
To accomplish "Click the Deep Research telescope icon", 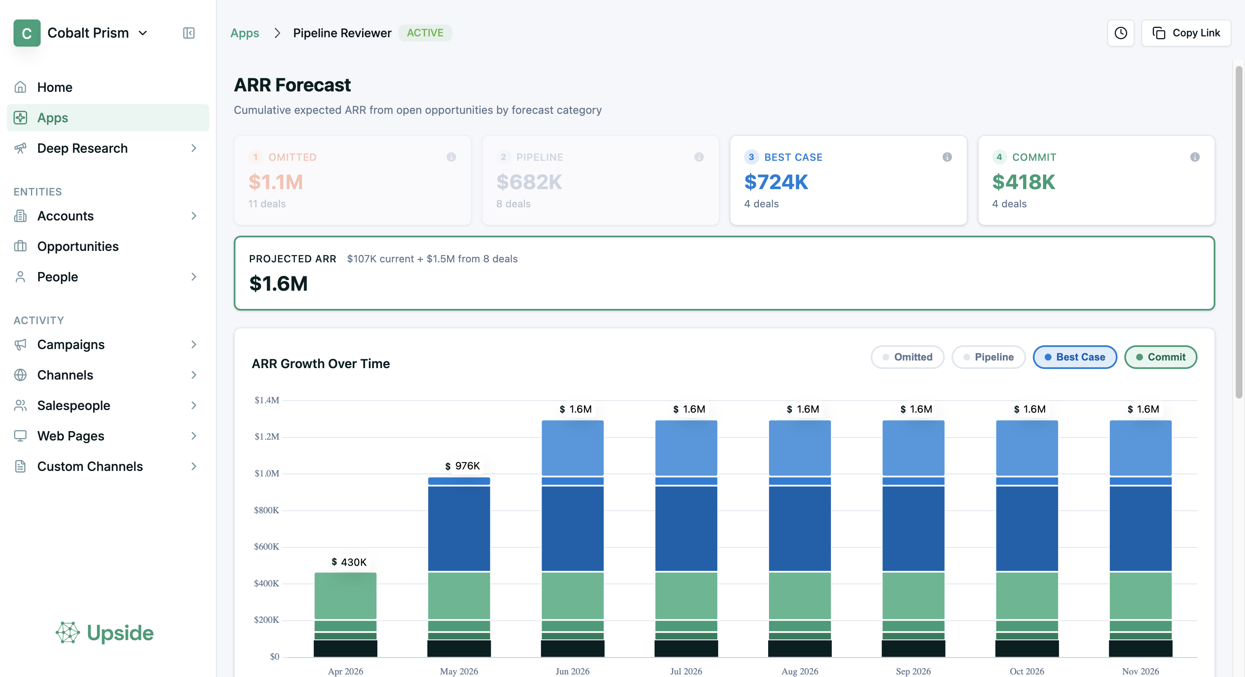I will tap(20, 148).
